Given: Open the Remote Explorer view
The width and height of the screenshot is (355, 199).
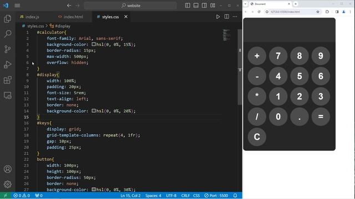Looking at the screenshot, I should point(7,96).
